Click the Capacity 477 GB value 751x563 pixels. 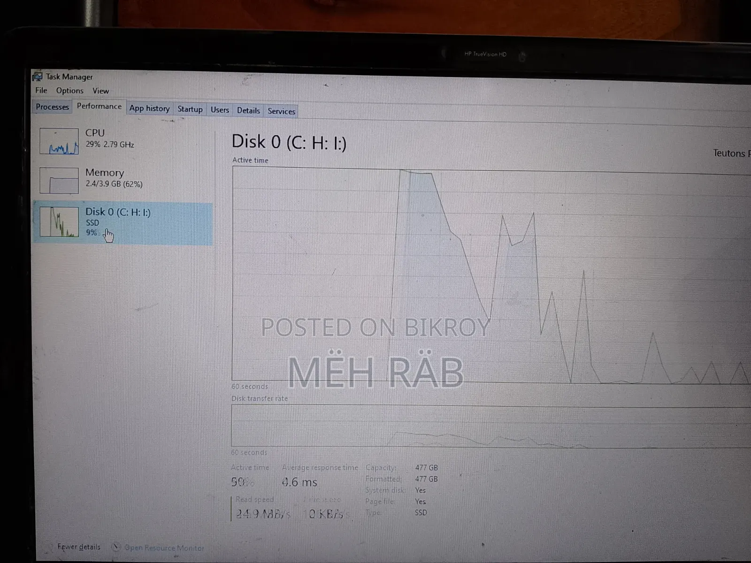(x=426, y=468)
